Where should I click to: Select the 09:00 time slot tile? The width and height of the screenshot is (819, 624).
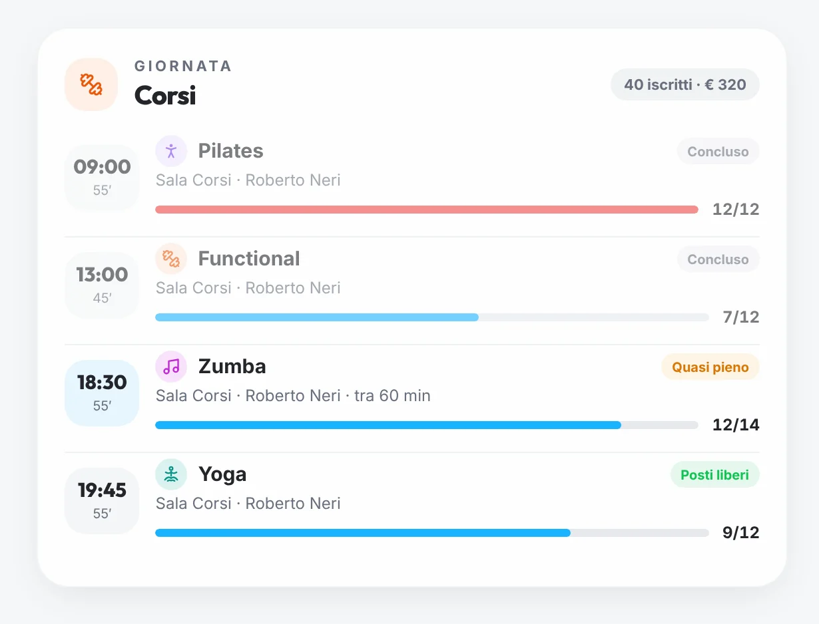102,178
